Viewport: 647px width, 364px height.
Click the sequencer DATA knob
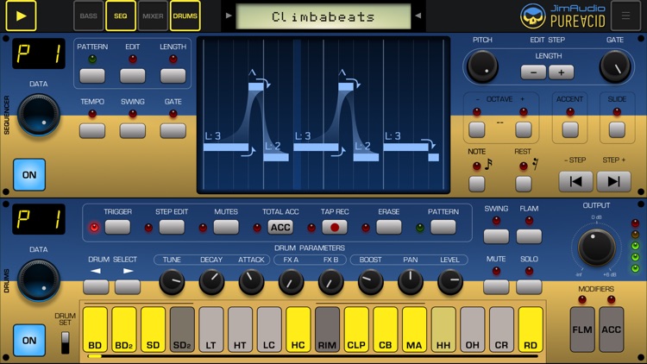(x=38, y=115)
